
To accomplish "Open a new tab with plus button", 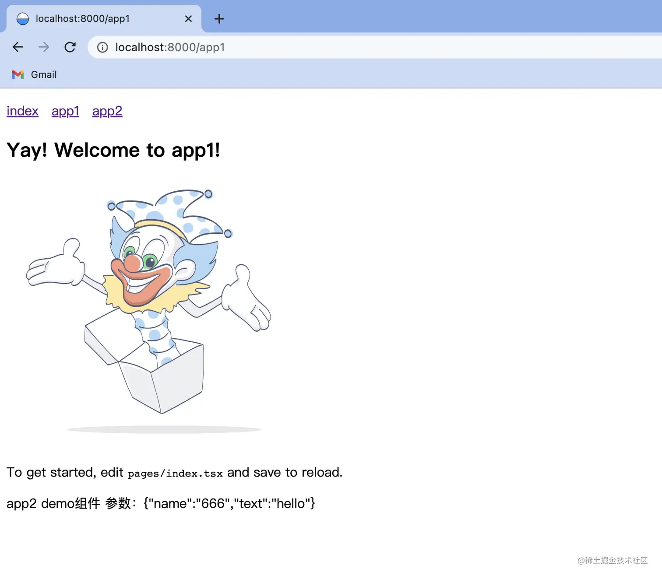I will [219, 19].
